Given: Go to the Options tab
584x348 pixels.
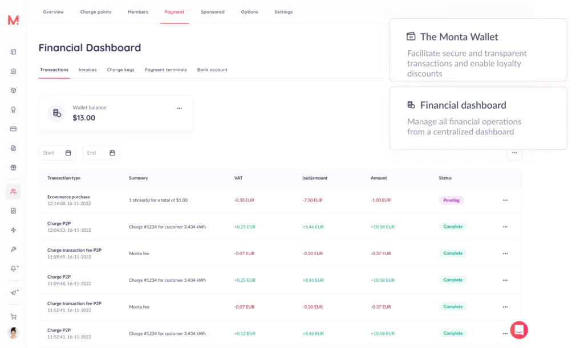Looking at the screenshot, I should (249, 12).
